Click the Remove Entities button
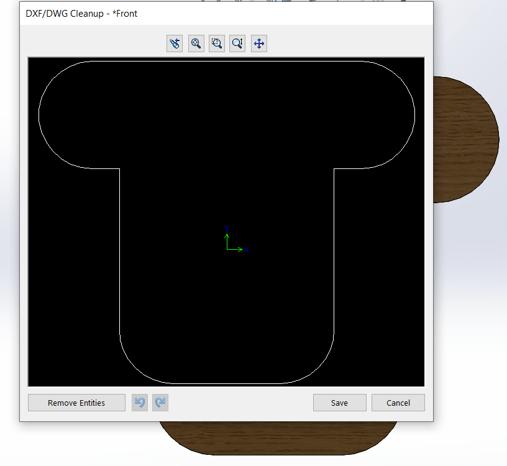The height and width of the screenshot is (466, 507). click(x=76, y=403)
